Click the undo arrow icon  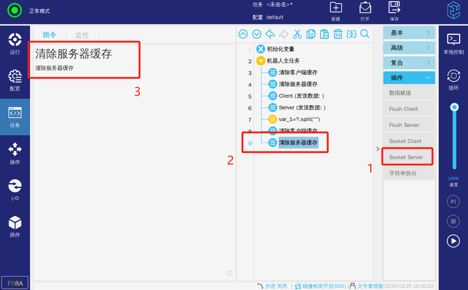point(270,34)
